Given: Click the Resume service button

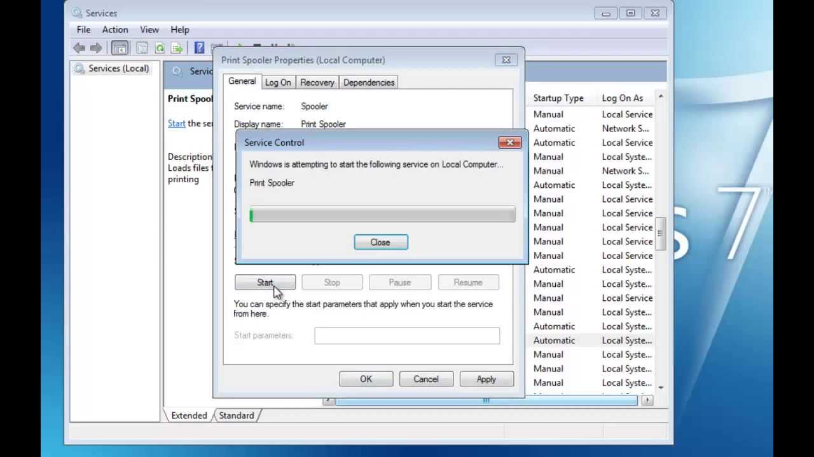Looking at the screenshot, I should (468, 282).
